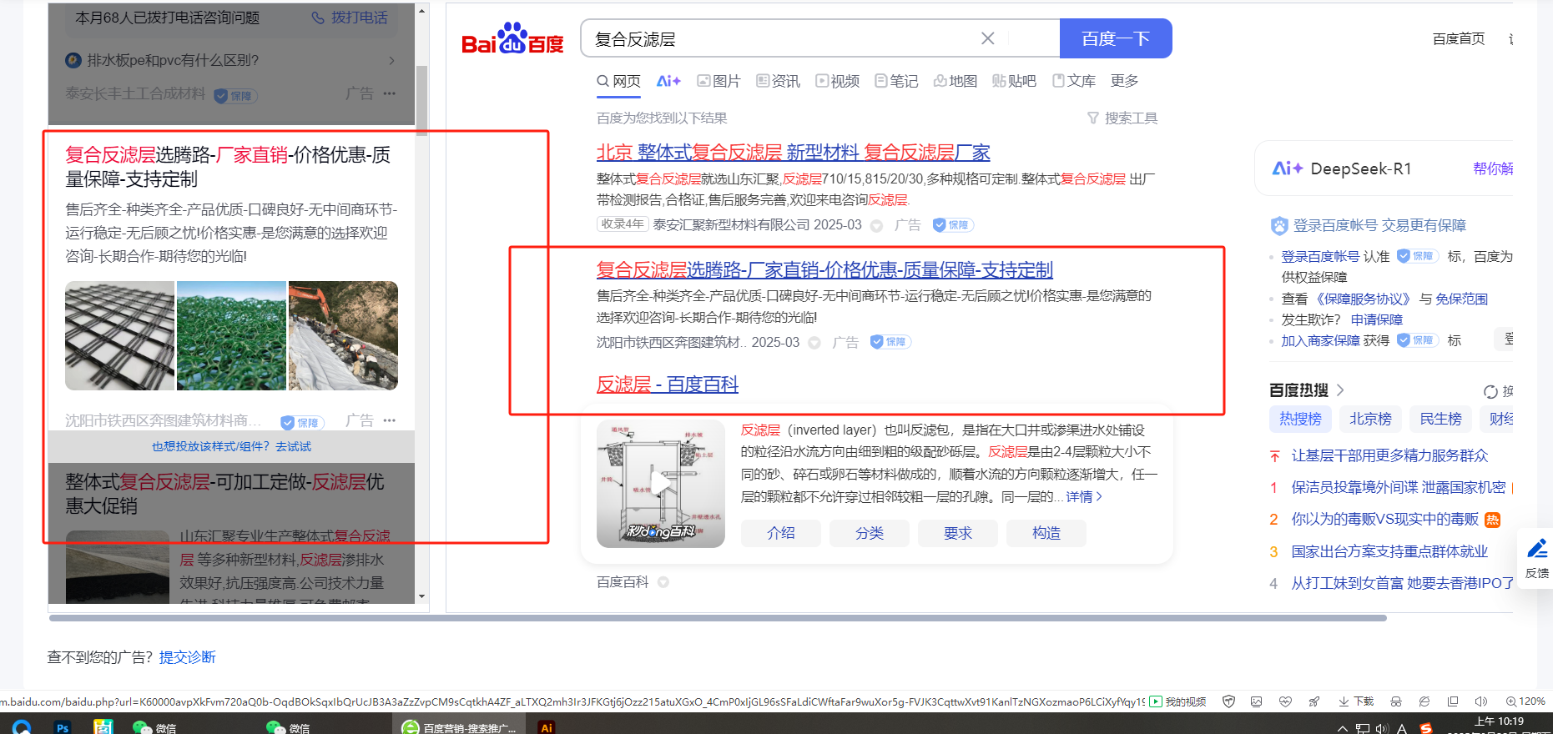Click the mobile preview vertical scrollbar thumb

pyautogui.click(x=421, y=100)
